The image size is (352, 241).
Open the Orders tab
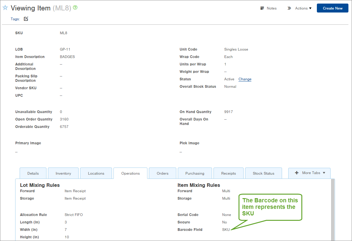pos(163,173)
